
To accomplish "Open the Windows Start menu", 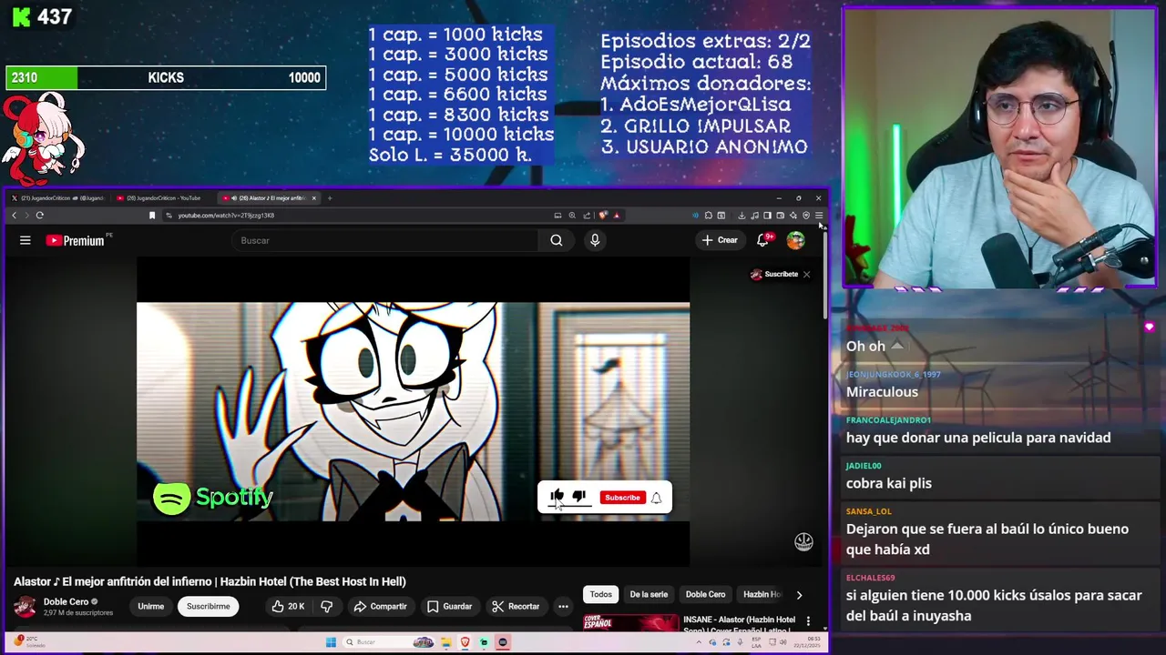I will 331,642.
